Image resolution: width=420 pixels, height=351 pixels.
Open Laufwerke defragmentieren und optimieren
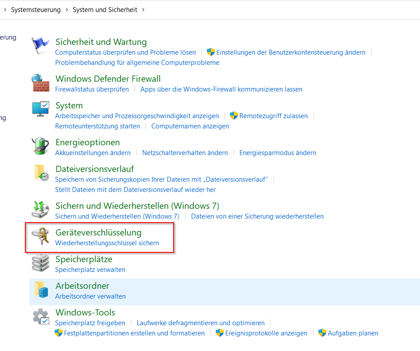click(x=201, y=323)
